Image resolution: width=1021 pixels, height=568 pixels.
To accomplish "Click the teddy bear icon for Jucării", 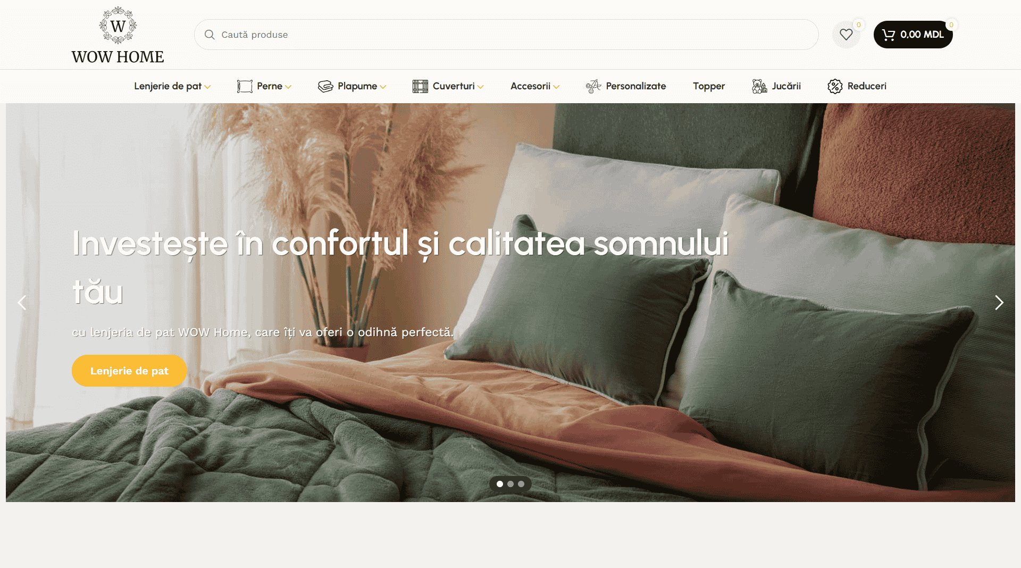I will coord(759,86).
